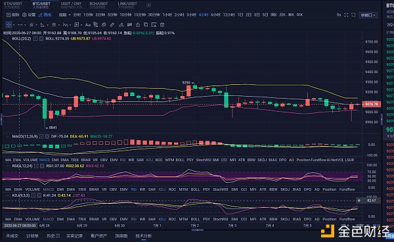This screenshot has height=242, width=394.
Task: Choose StochRSI in the RSI panel indicator row
Action: click(x=221, y=189)
